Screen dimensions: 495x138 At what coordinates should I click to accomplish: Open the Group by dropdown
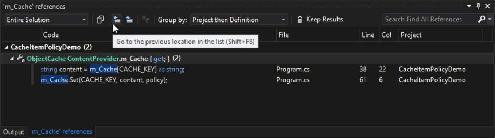239,20
